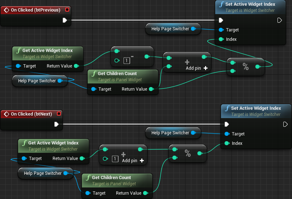Click second input pin of upper add node
This screenshot has height=199, width=292.
click(x=169, y=66)
